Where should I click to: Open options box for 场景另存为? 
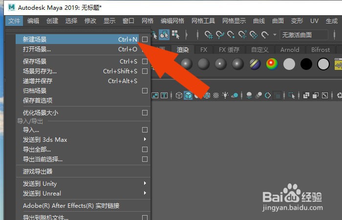145,71
